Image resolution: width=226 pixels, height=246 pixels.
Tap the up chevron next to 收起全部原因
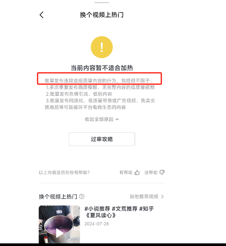pyautogui.click(x=117, y=119)
